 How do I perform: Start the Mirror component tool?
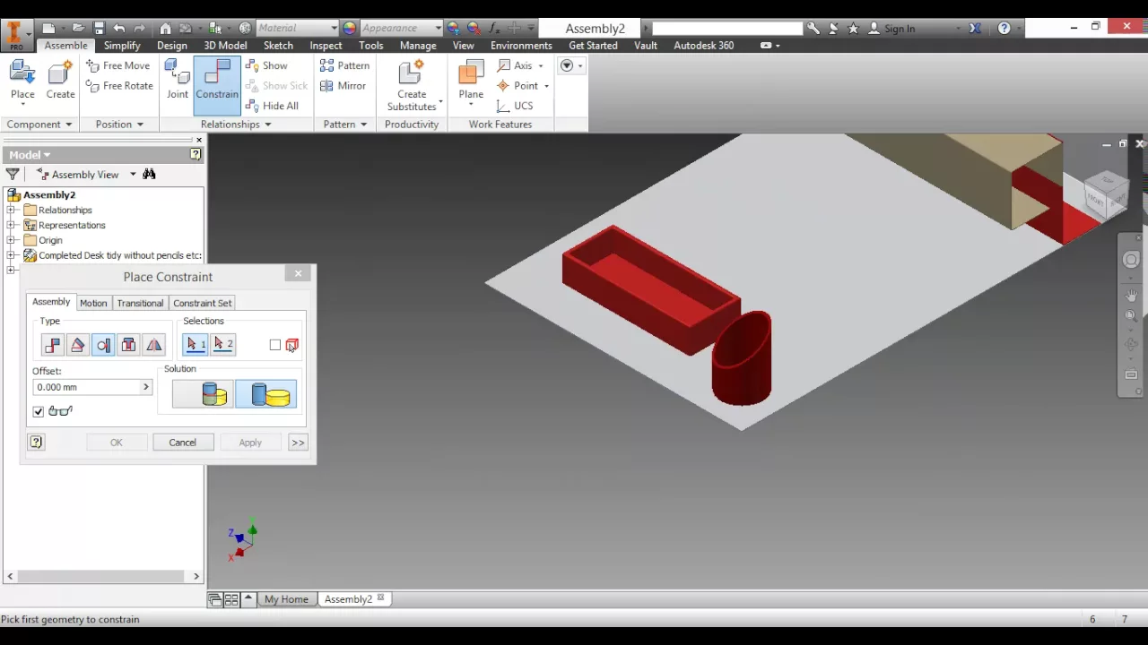[x=343, y=86]
